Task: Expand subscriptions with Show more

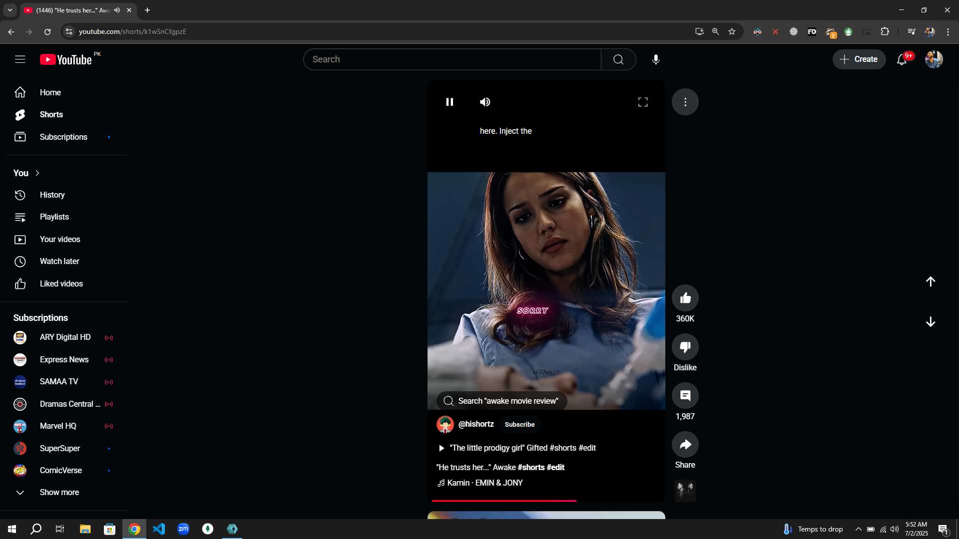Action: [64, 493]
